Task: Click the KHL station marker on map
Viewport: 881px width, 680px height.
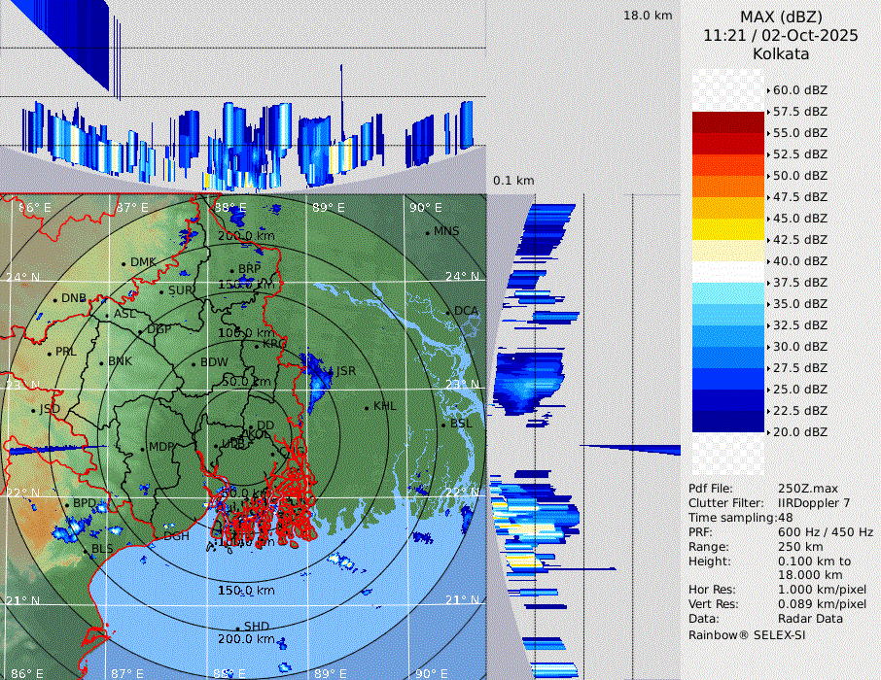Action: (x=367, y=406)
